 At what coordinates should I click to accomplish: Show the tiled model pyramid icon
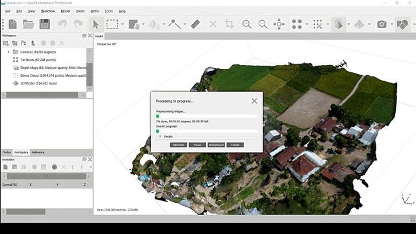(x=359, y=24)
